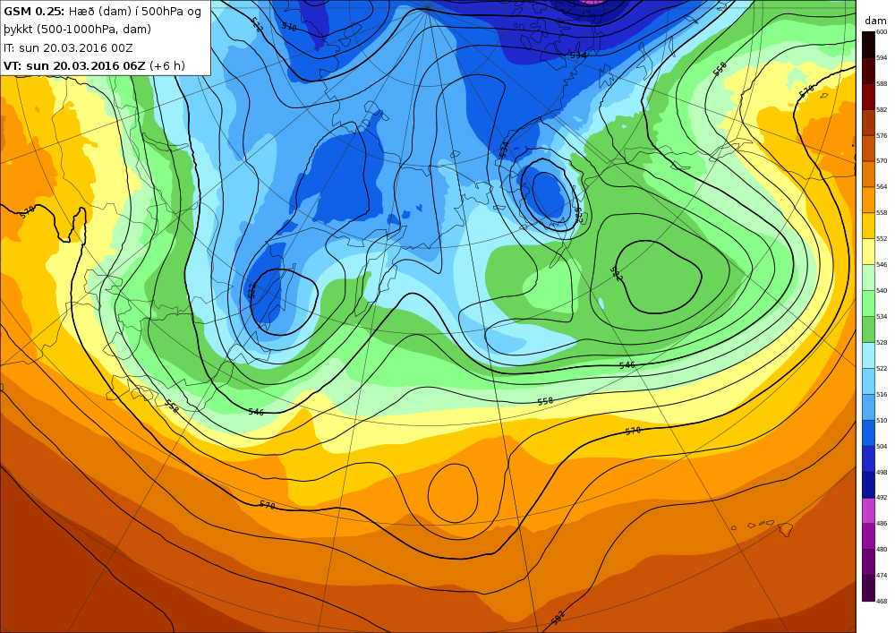Select the legend swatch between 594 and 600
The image size is (895, 633).
(867, 45)
